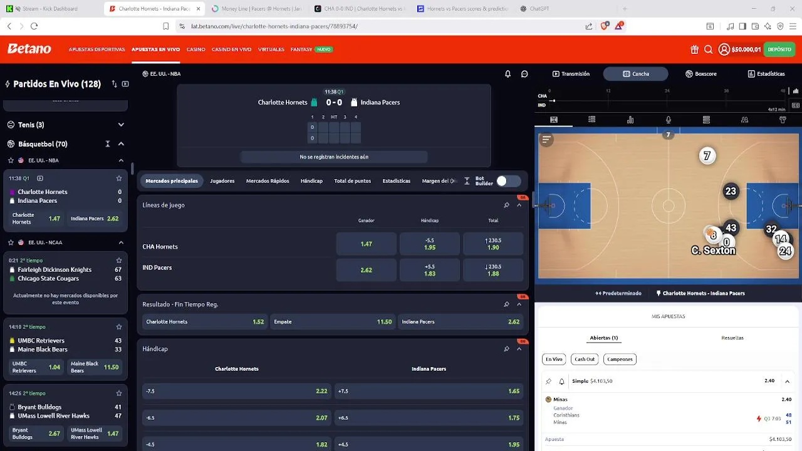Favorite the Bryant Bulldogs match star

point(119,393)
